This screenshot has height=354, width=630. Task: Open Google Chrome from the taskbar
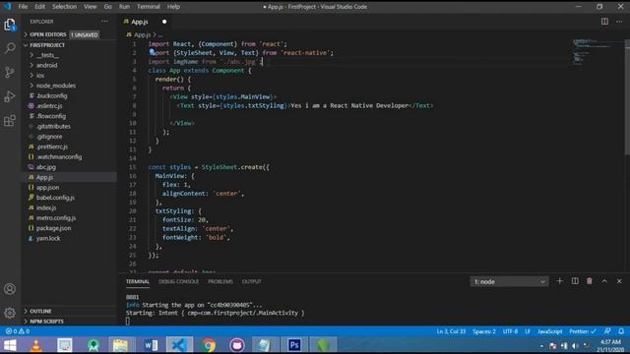[209, 345]
